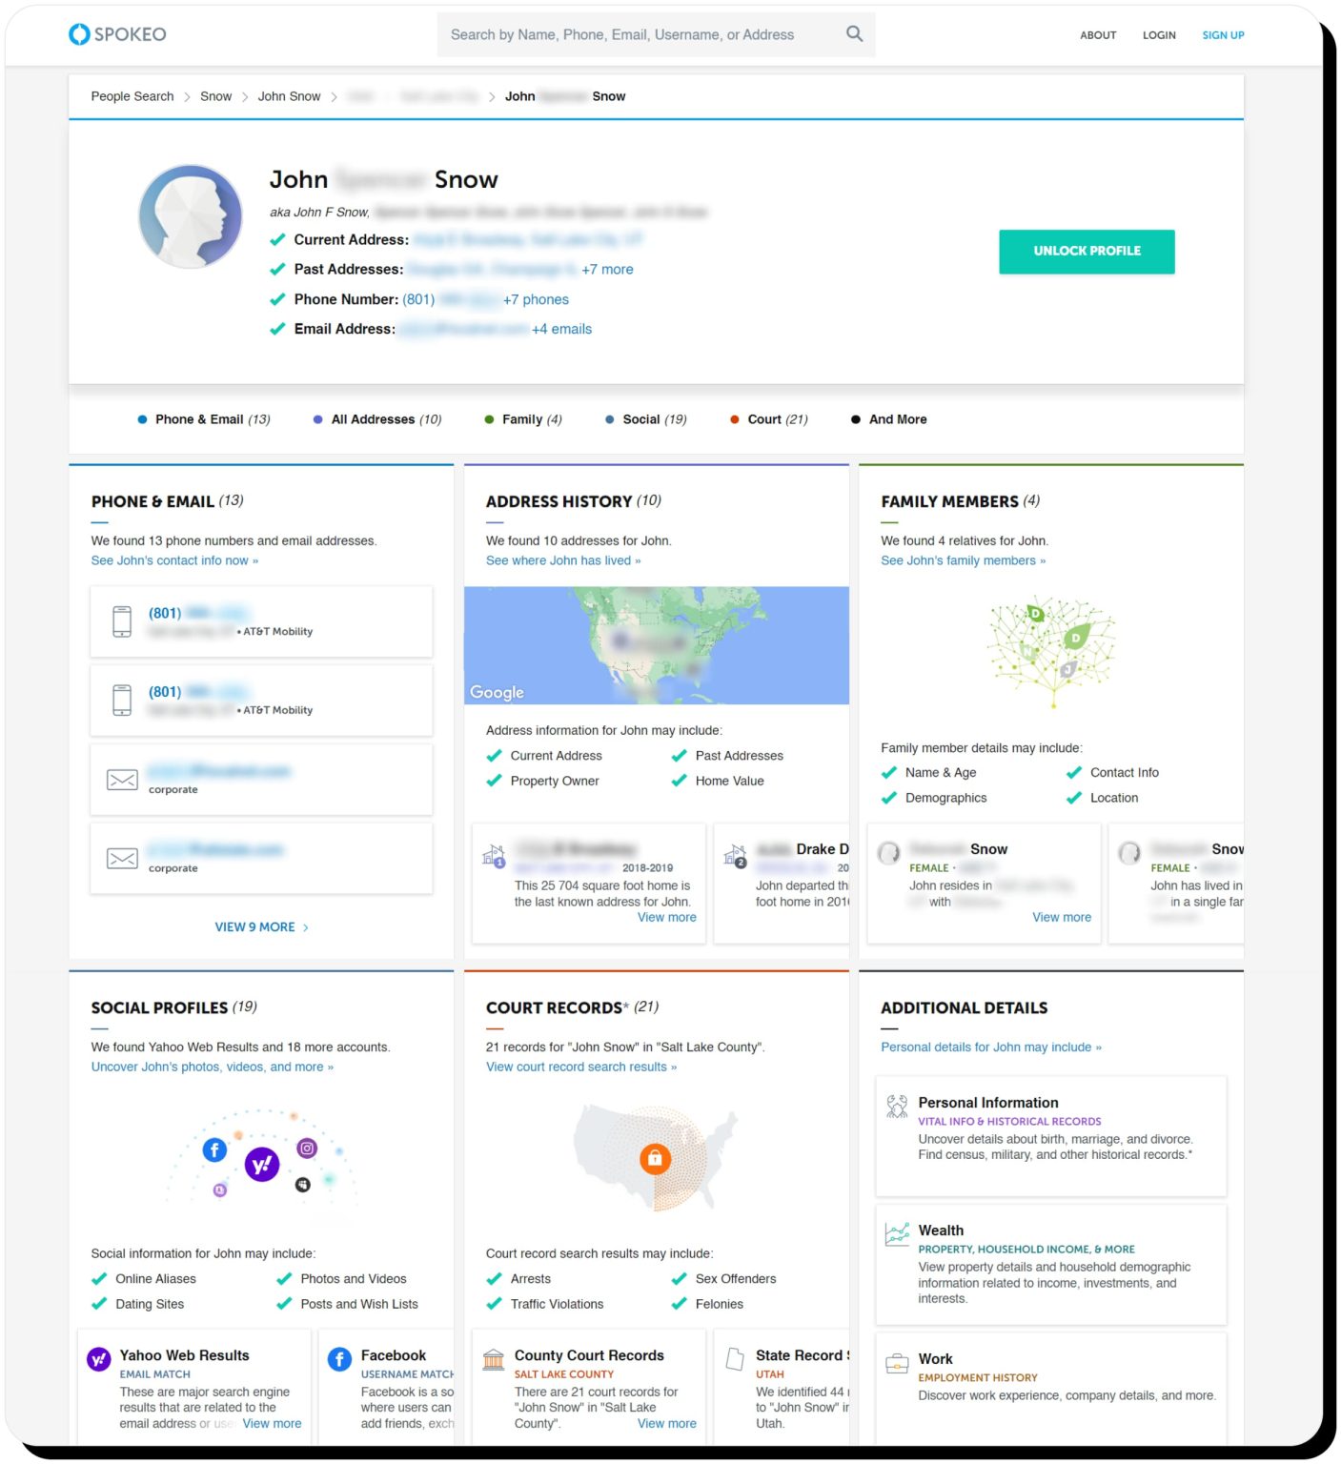
Task: Click the Facebook icon in social card
Action: [339, 1360]
